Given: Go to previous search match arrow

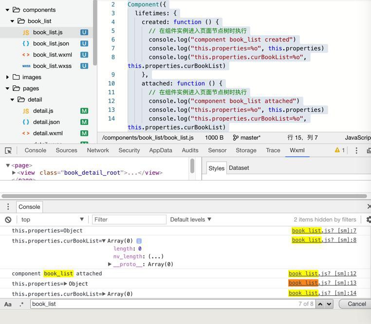Looking at the screenshot, I should click(320, 304).
